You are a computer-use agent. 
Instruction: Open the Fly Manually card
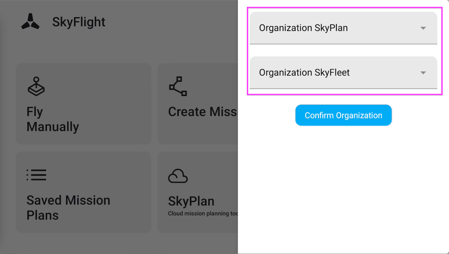(84, 104)
